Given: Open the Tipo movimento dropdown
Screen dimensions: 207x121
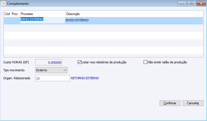Looking at the screenshot, I should coord(51,70).
